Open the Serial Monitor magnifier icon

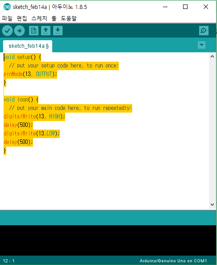(204, 30)
